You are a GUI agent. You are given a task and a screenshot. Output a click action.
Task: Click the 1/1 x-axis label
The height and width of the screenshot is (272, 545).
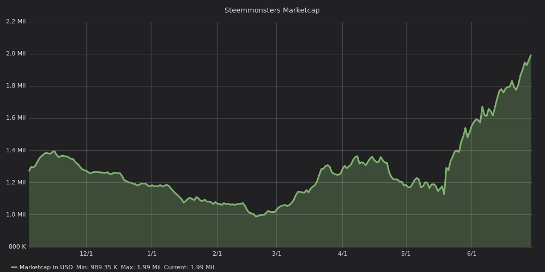pyautogui.click(x=152, y=254)
